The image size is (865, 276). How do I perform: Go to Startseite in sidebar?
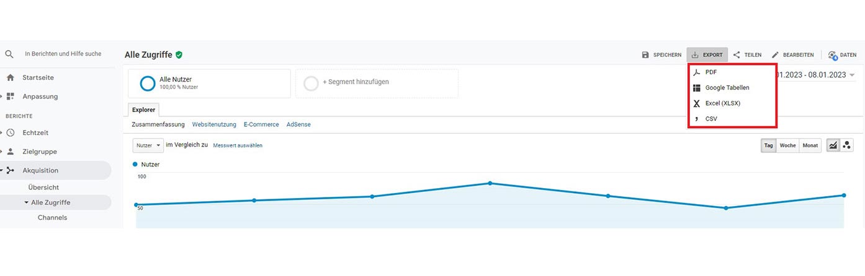[x=38, y=78]
